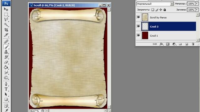Select the Pen tool
The width and height of the screenshot is (200, 112).
click(6, 84)
